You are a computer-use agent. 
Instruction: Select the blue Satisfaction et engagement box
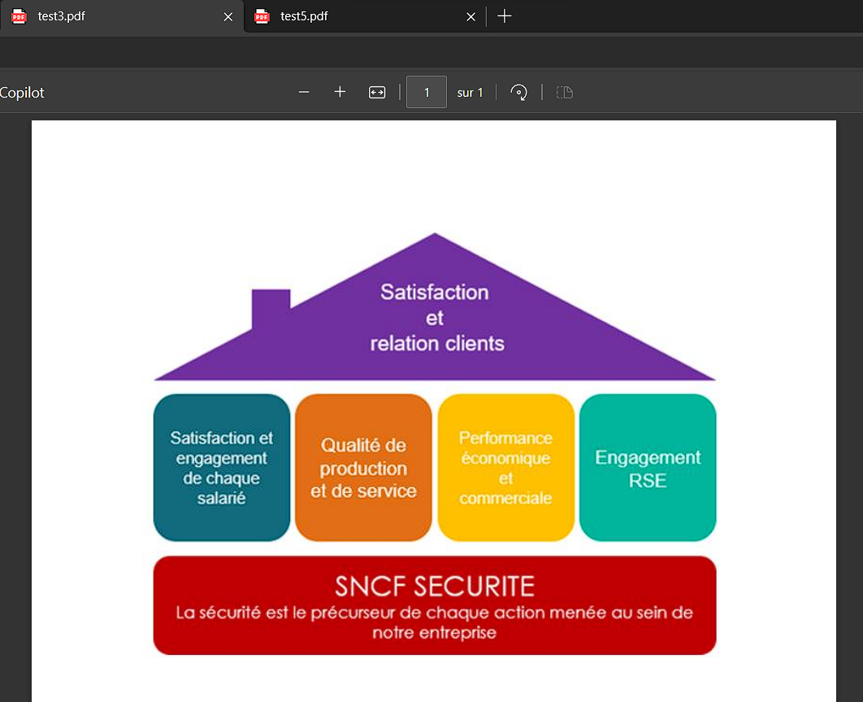(222, 468)
